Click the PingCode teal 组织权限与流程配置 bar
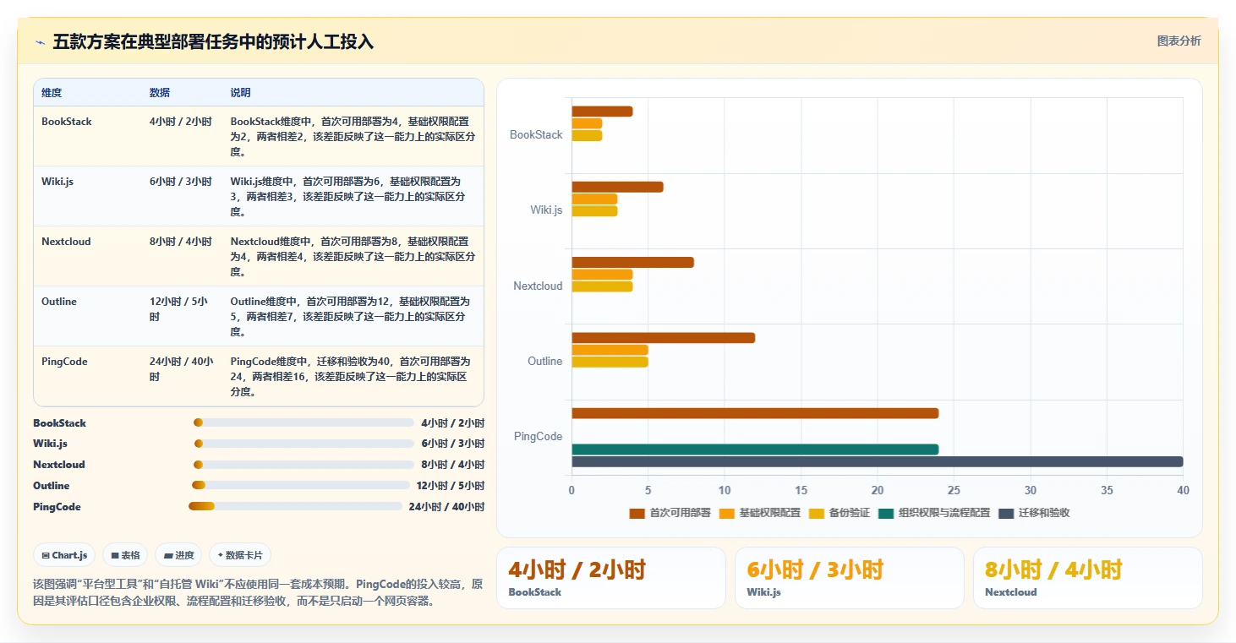This screenshot has height=643, width=1236. pos(755,450)
